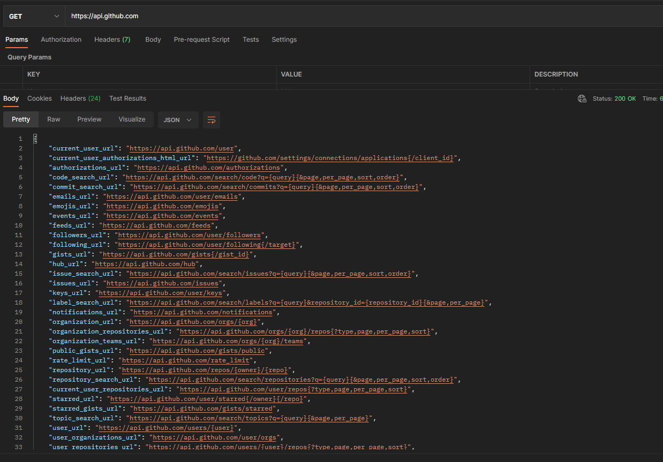Open the Pre-request Script tab
663x462 pixels.
pyautogui.click(x=202, y=40)
